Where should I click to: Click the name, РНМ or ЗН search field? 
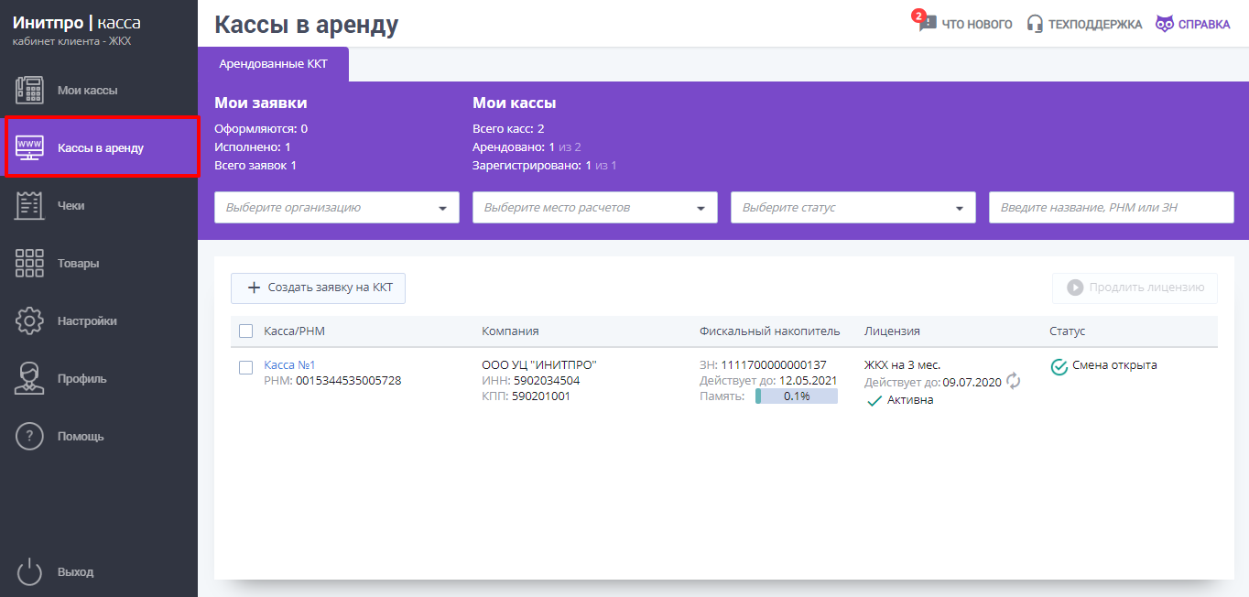pos(1111,208)
